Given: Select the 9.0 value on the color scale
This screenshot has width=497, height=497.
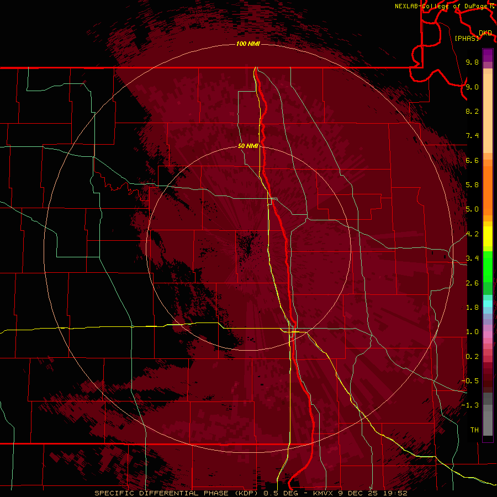Looking at the screenshot, I should click(x=472, y=87).
